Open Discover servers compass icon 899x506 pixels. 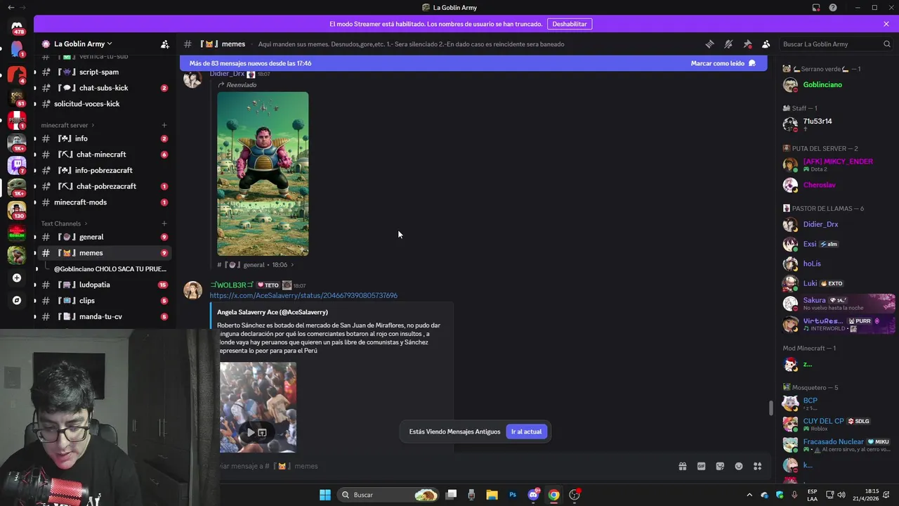pos(17,300)
